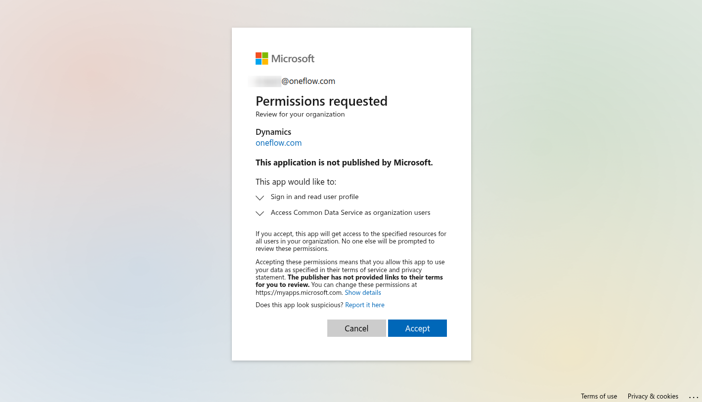Expand chevron beside Access Common Data Service
The height and width of the screenshot is (402, 702).
point(260,213)
